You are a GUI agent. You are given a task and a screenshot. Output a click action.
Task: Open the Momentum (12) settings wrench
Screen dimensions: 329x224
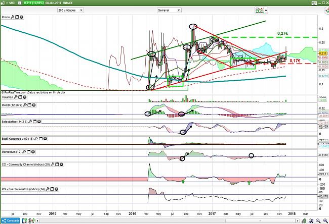click(24, 152)
